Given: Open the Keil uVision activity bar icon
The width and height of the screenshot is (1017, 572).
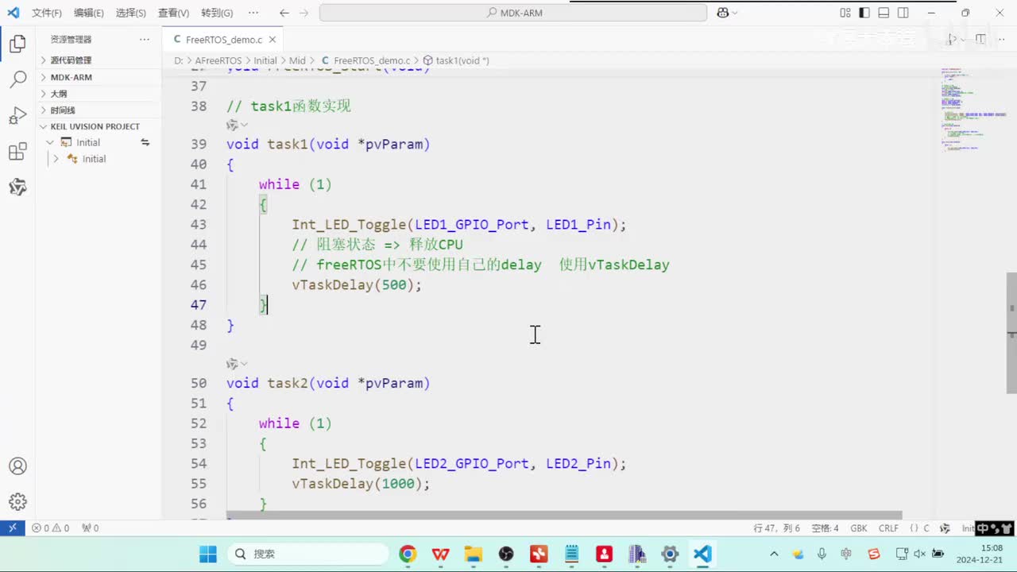Looking at the screenshot, I should pyautogui.click(x=17, y=187).
